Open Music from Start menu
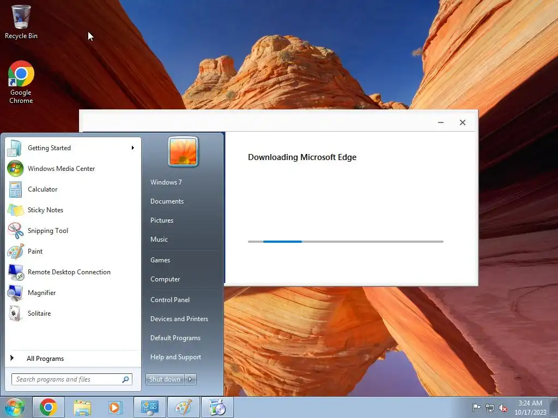This screenshot has height=418, width=558. coord(159,239)
